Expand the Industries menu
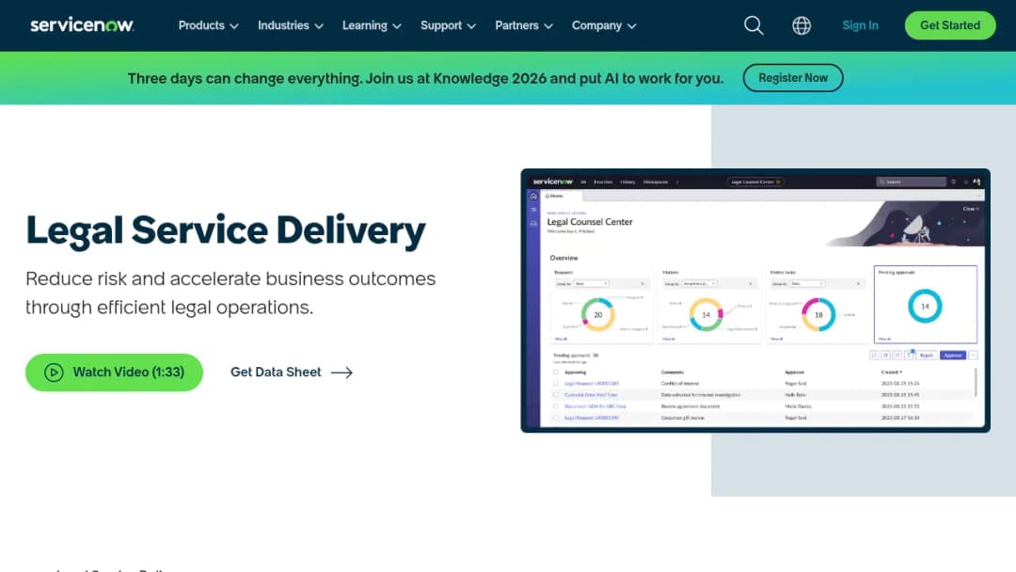This screenshot has height=572, width=1016. pyautogui.click(x=291, y=25)
